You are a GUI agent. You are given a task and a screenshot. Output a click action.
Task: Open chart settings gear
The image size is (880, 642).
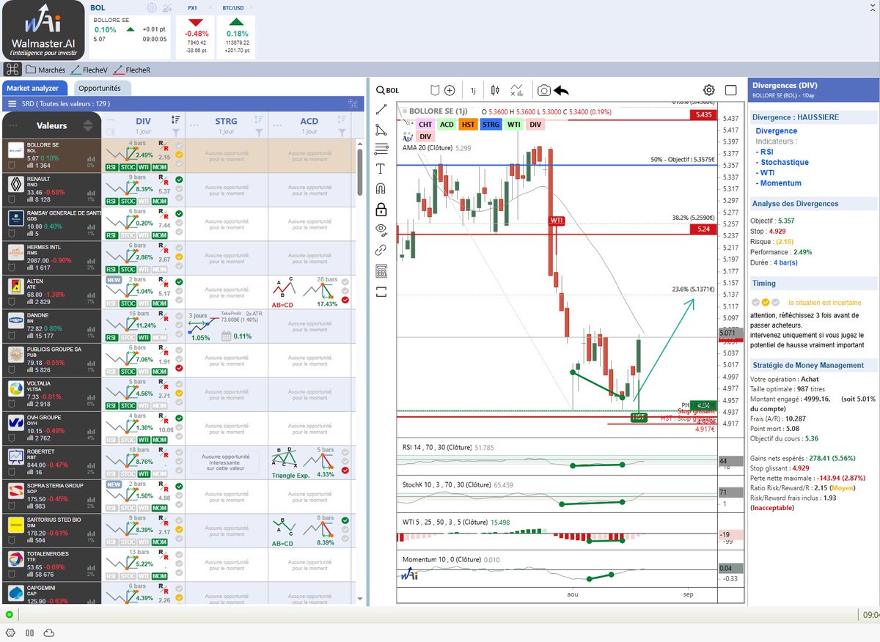pyautogui.click(x=709, y=90)
